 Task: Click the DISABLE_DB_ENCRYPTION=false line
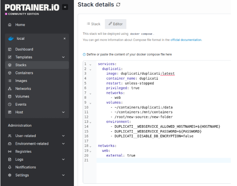(152, 136)
